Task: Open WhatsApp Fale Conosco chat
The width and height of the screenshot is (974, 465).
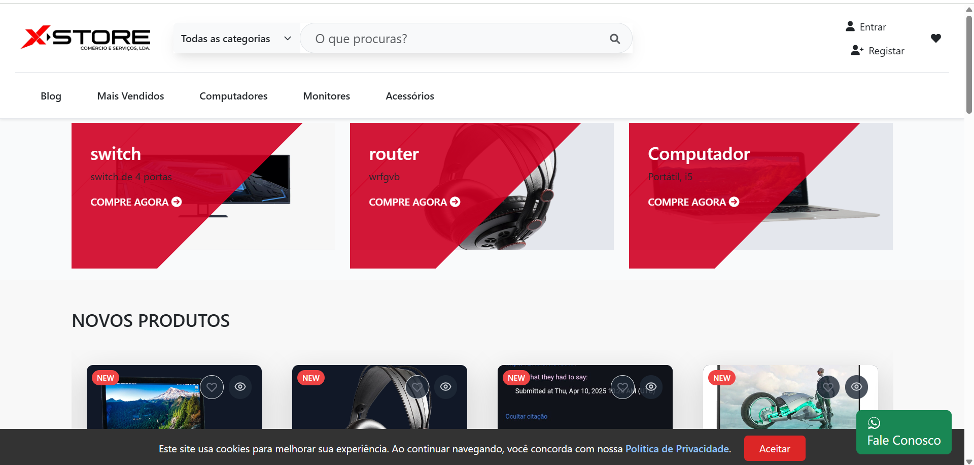Action: click(x=903, y=433)
